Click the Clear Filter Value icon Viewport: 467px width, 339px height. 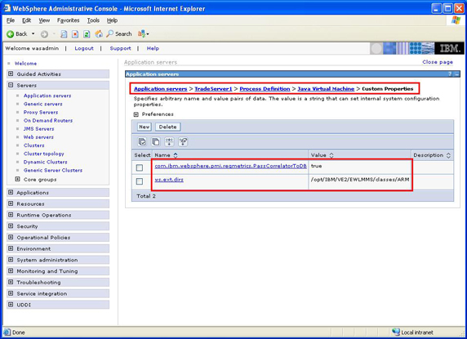click(x=183, y=142)
